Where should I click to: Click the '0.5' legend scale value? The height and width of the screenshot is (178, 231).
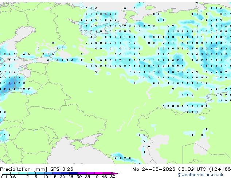pos(13,177)
